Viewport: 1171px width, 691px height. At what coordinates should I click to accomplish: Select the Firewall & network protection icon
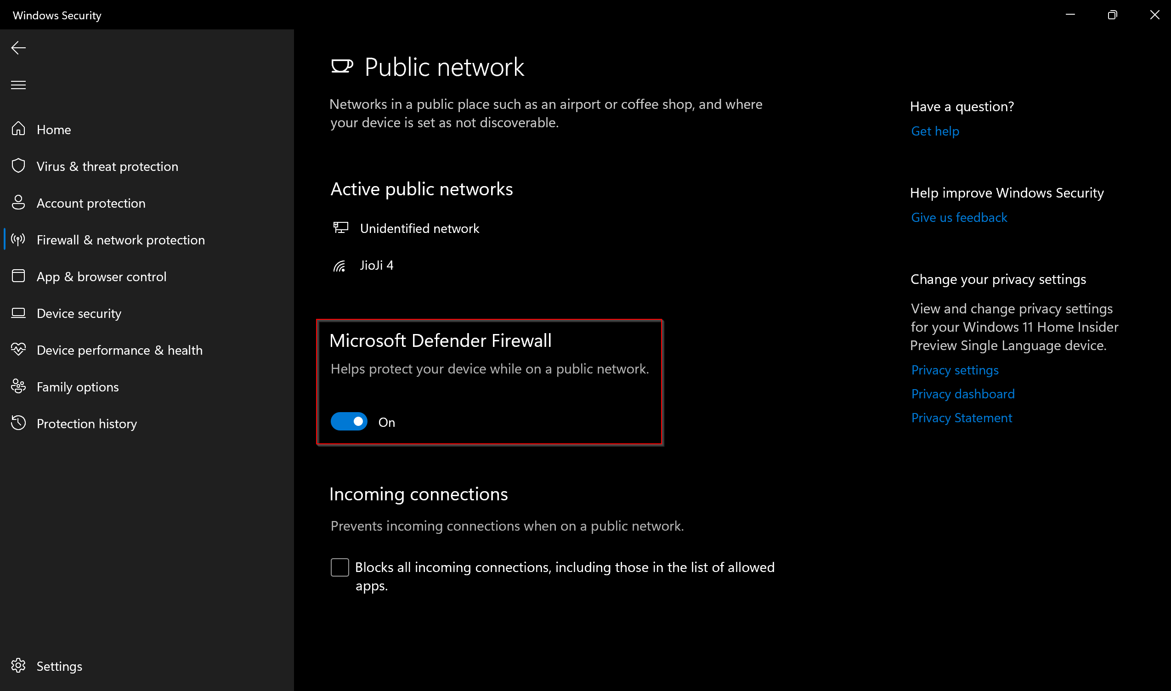point(19,240)
